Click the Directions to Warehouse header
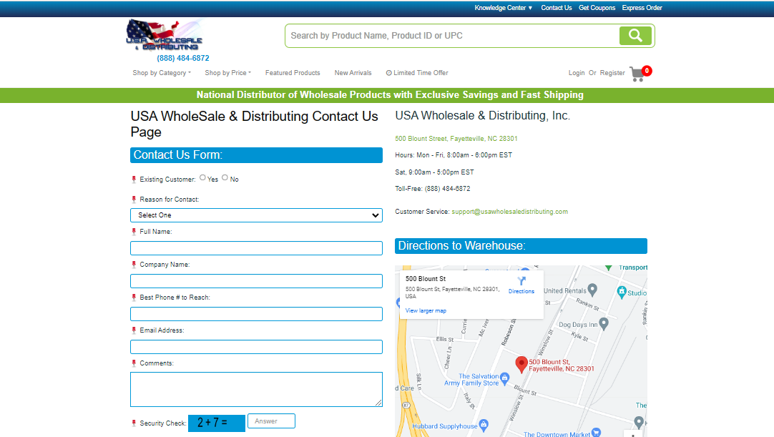Viewport: 774px width, 437px height. [x=521, y=246]
